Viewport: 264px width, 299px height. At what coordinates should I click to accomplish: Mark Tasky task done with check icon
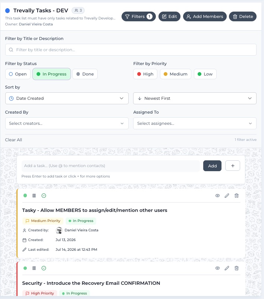click(44, 195)
